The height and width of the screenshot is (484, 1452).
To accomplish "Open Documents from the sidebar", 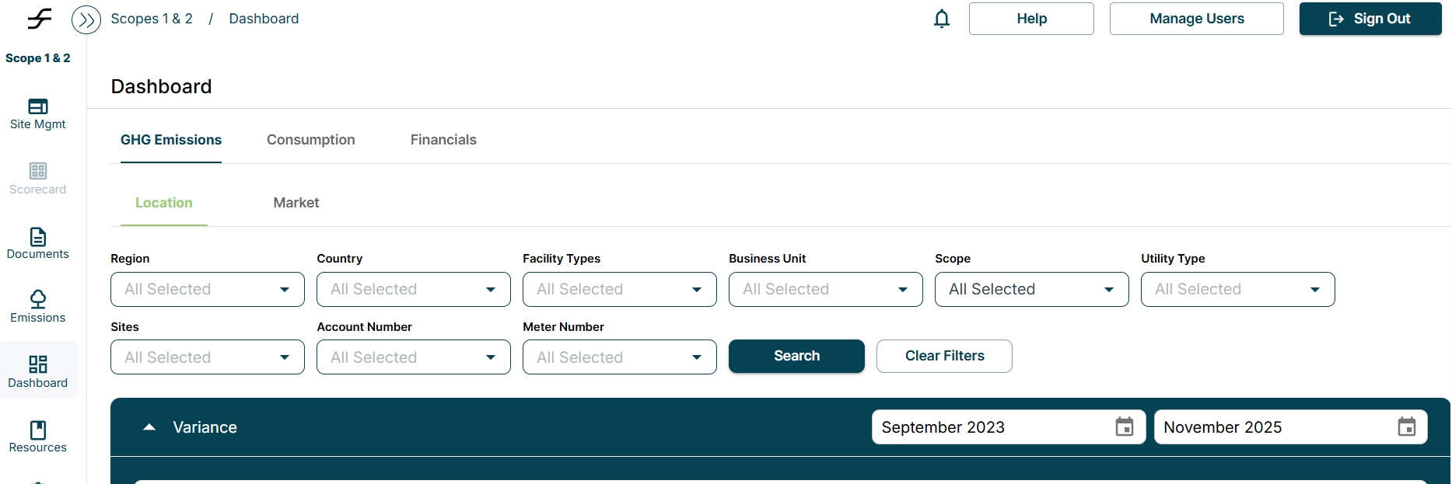I will tap(37, 243).
